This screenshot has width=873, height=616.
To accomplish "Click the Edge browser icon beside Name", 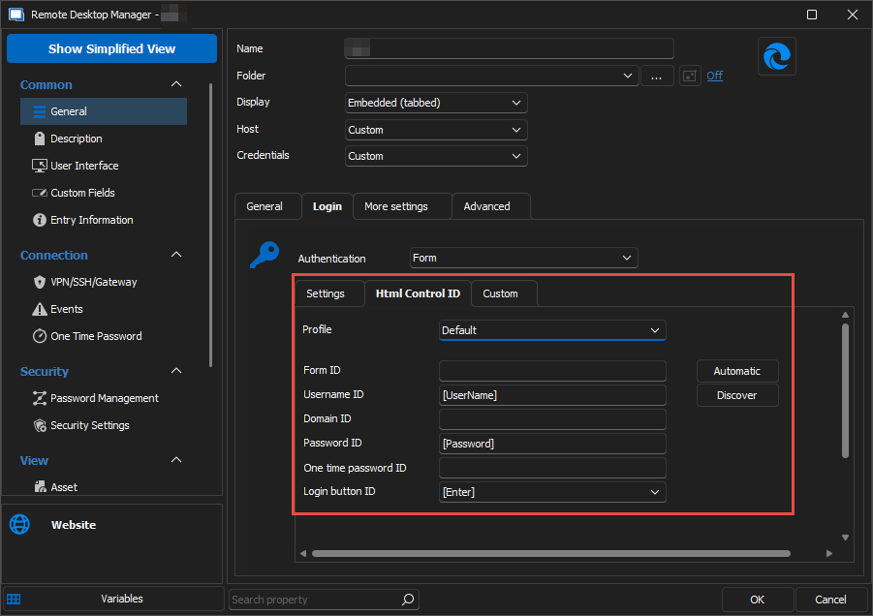I will tap(777, 56).
